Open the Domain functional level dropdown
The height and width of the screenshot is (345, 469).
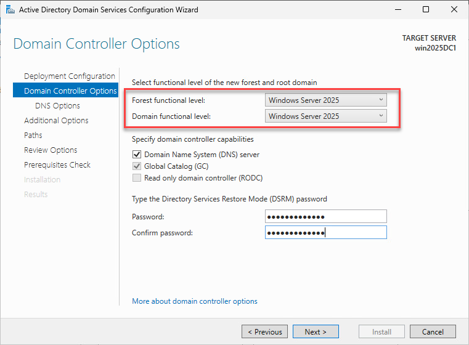coord(326,116)
